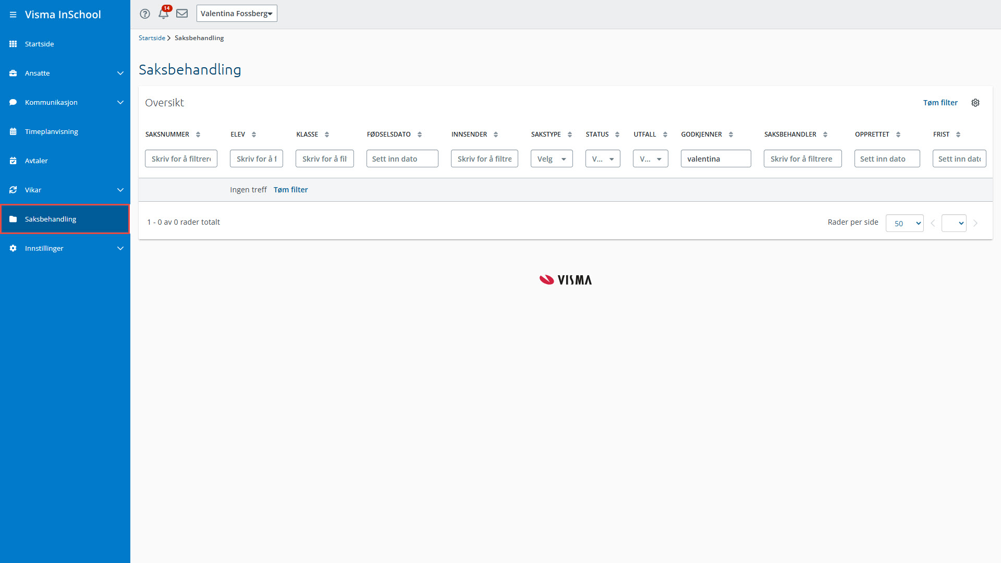The image size is (1001, 563).
Task: Open Avtaler in sidebar
Action: [36, 161]
